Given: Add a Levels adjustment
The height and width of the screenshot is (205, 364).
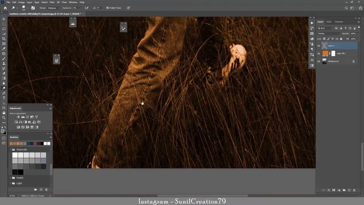Looking at the screenshot, I should click(23, 117).
